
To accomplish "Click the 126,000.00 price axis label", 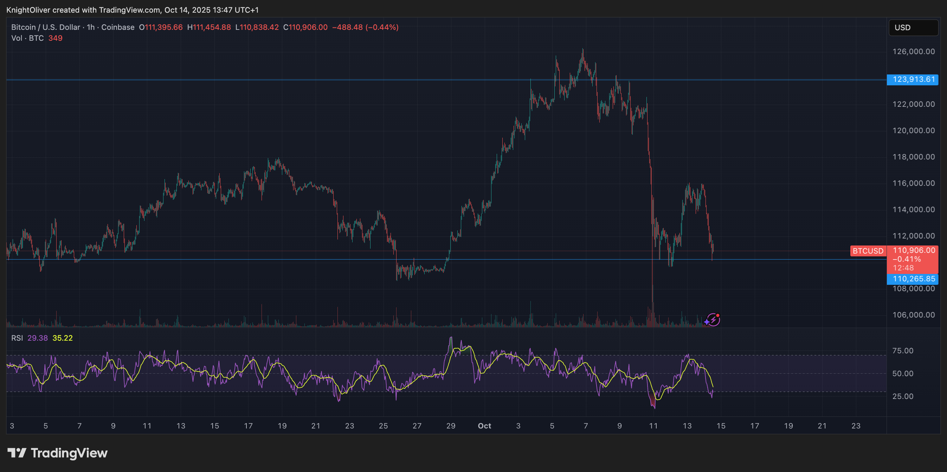I will (913, 51).
